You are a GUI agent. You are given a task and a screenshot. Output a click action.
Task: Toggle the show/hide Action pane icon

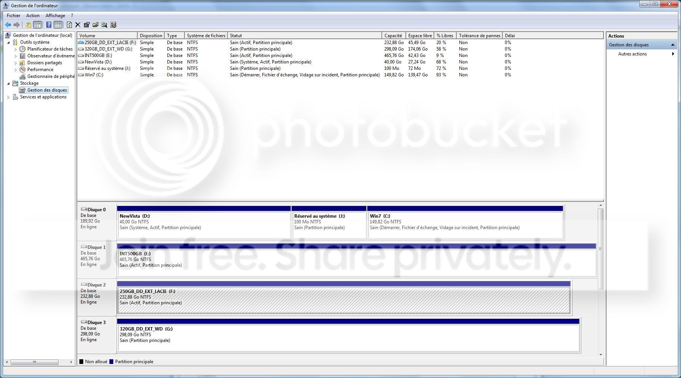[x=58, y=25]
